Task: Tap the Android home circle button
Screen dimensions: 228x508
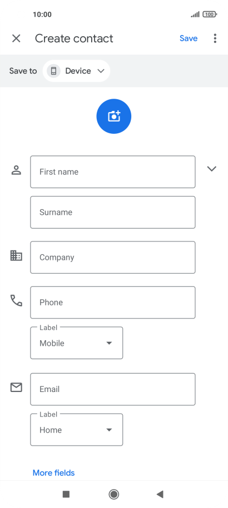Action: click(x=113, y=494)
